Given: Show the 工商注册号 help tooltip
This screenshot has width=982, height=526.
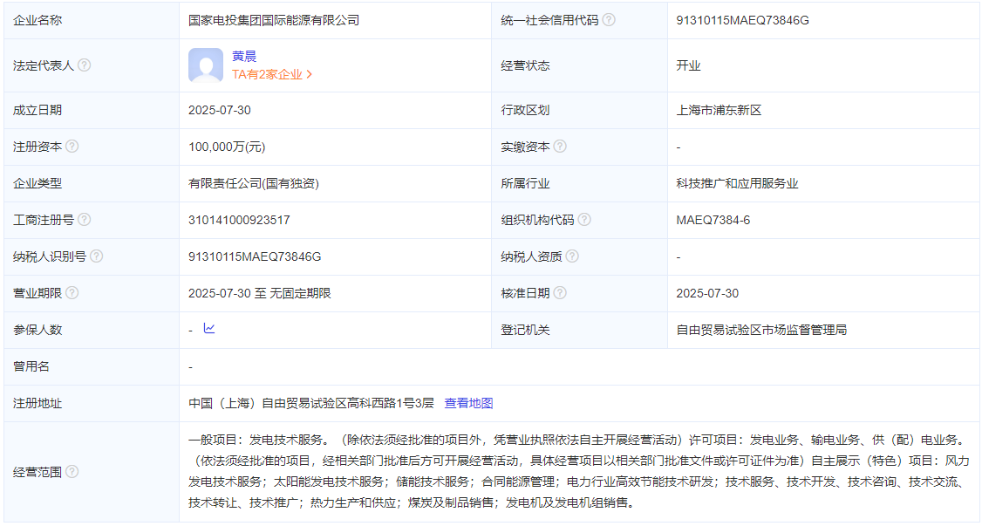Looking at the screenshot, I should coord(85,220).
